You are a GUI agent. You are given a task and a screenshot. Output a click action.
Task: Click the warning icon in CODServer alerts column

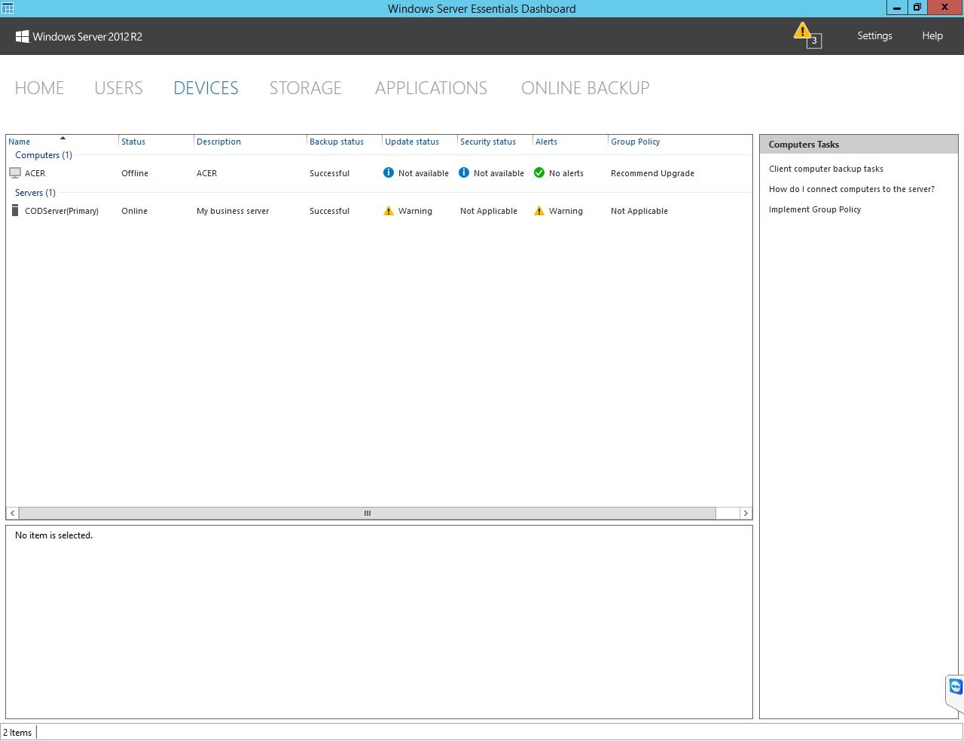point(539,211)
